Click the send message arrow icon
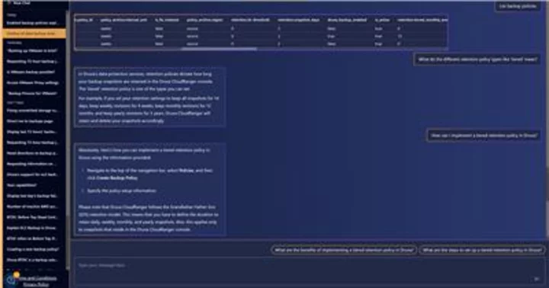Image resolution: width=549 pixels, height=288 pixels. pos(536,279)
